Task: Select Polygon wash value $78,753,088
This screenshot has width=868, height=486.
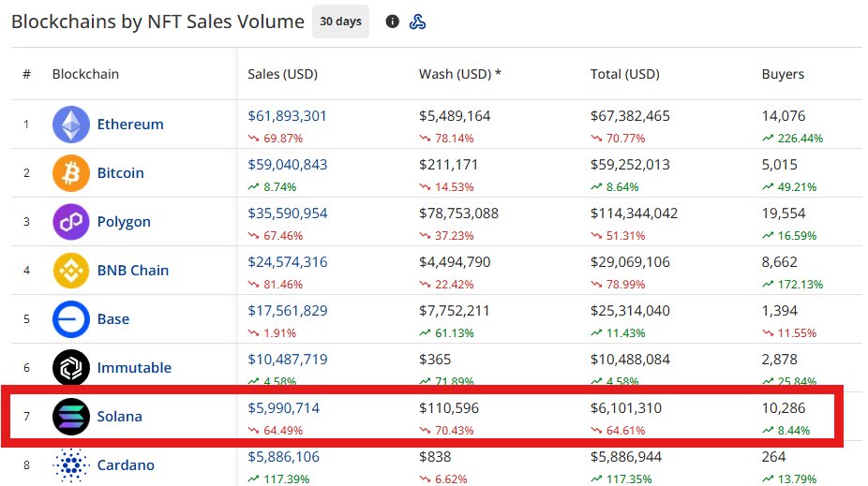Action: click(x=459, y=214)
